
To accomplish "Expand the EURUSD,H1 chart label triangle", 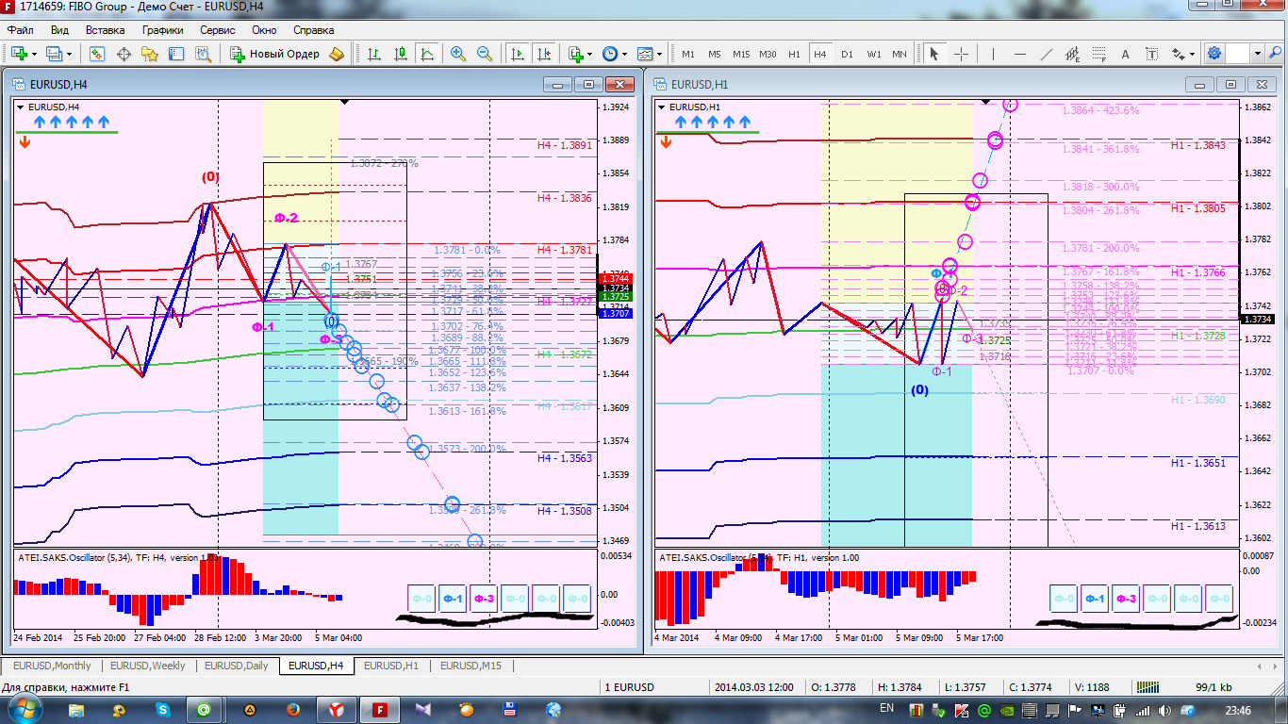I will 662,107.
